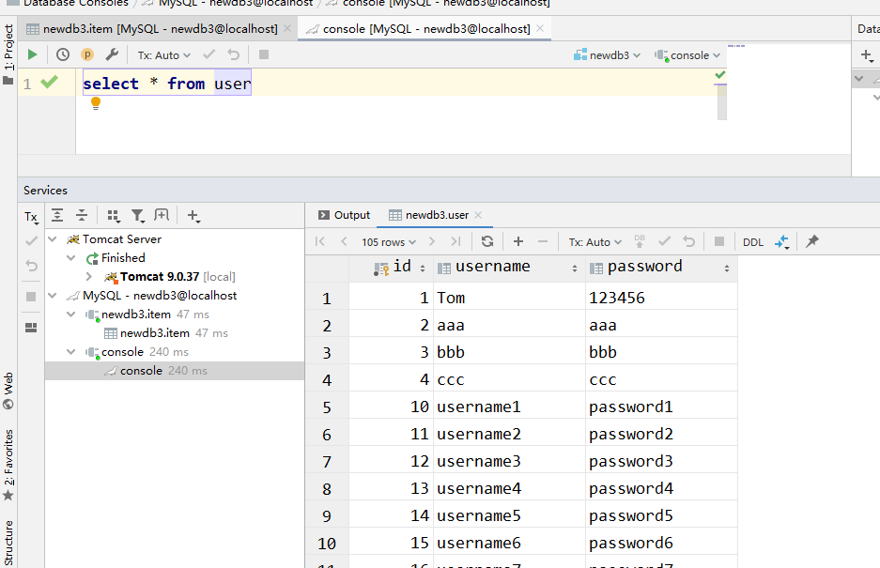880x568 pixels.
Task: Open Group By icon in Services
Action: click(113, 216)
